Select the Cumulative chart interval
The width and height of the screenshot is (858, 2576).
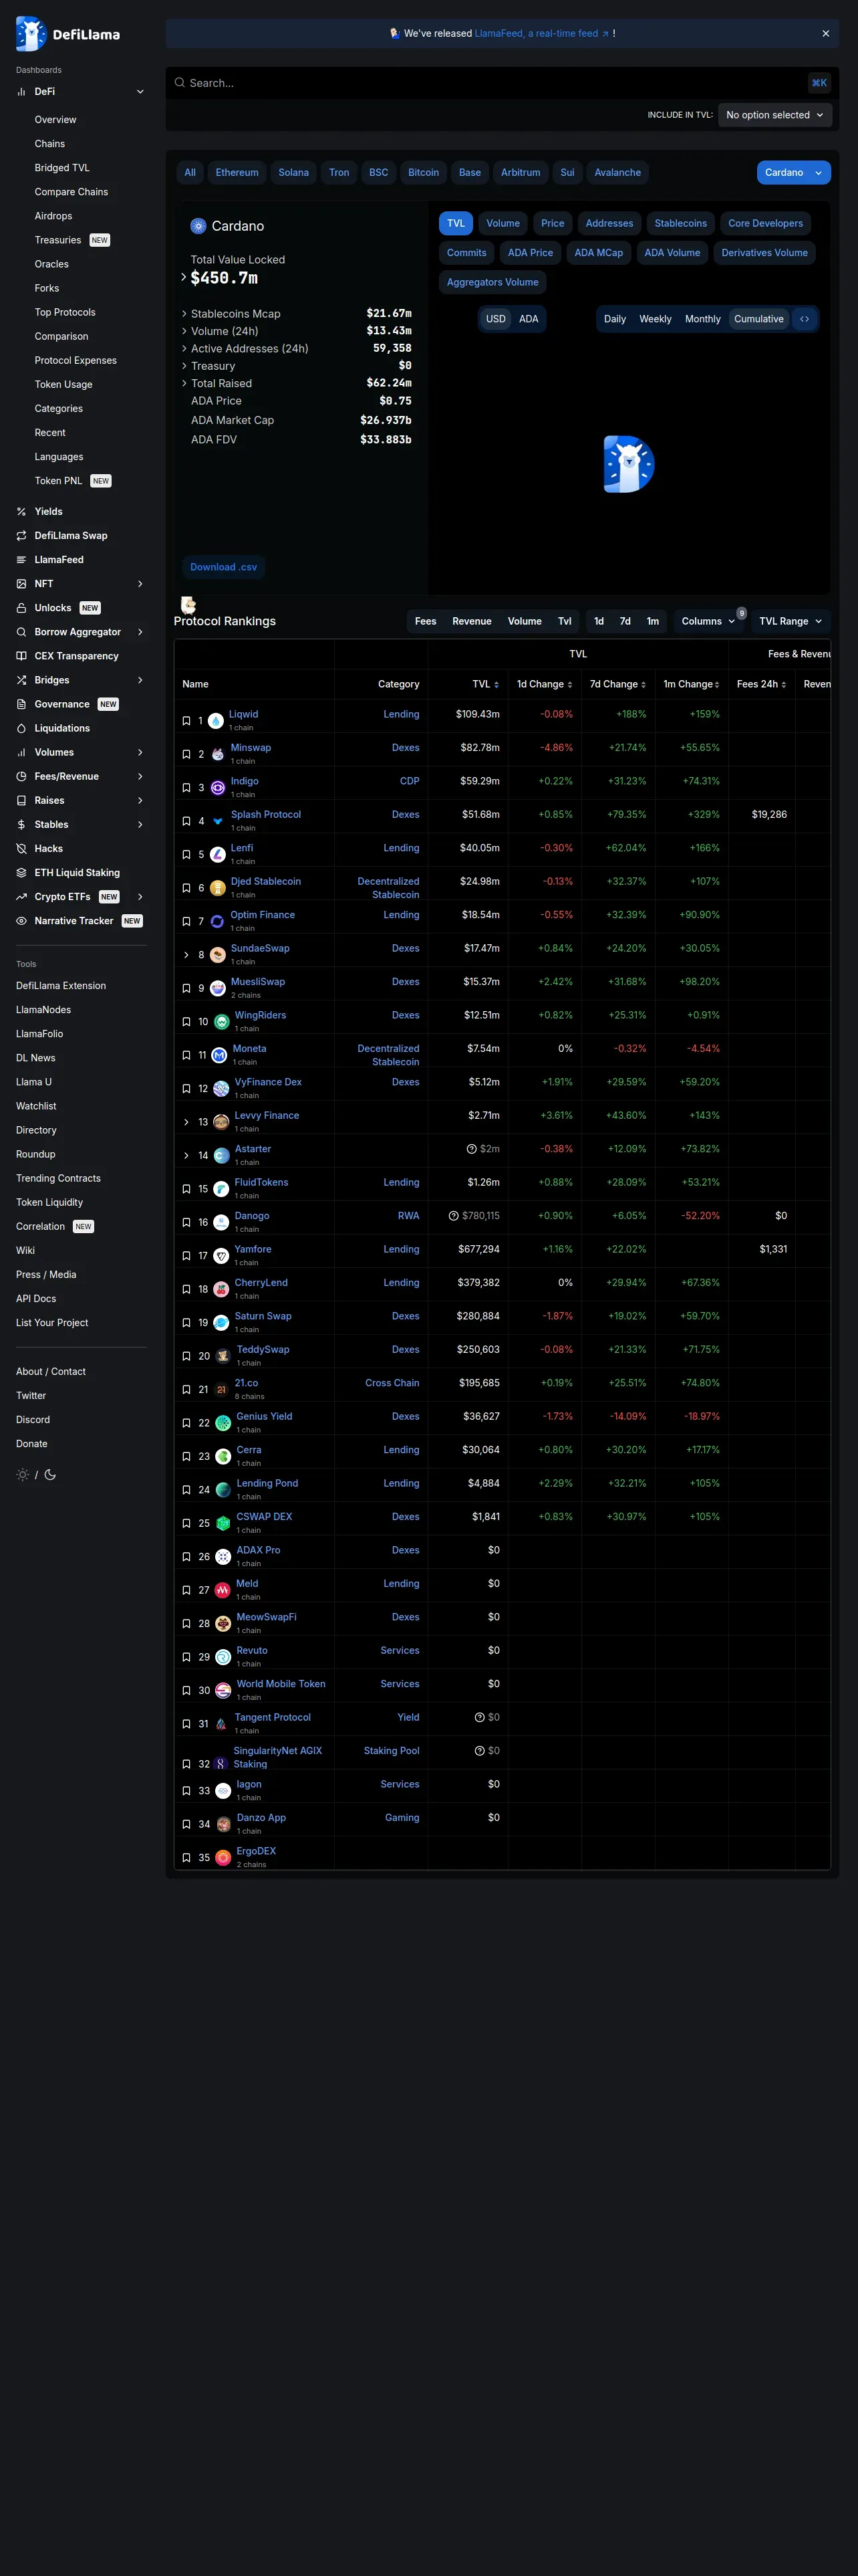click(x=759, y=319)
